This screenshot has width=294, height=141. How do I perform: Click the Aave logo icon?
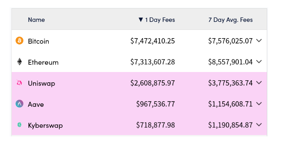(20, 104)
